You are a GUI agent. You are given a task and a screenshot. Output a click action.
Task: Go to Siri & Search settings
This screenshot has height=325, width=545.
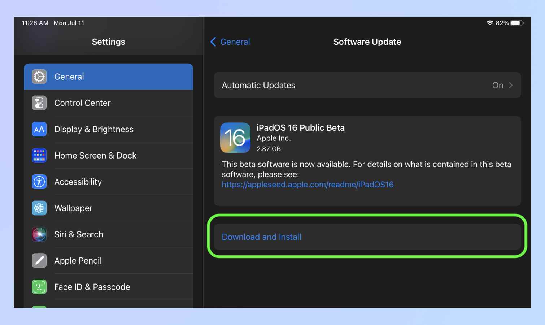(x=108, y=234)
